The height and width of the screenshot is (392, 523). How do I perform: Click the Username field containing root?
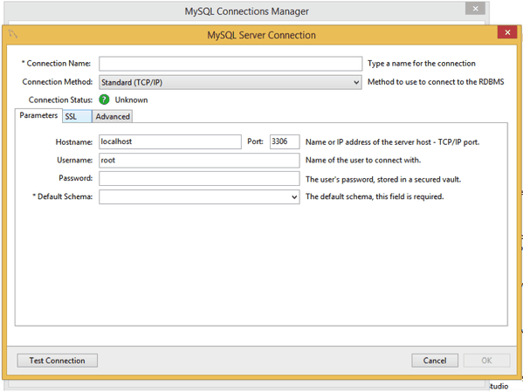(x=199, y=160)
